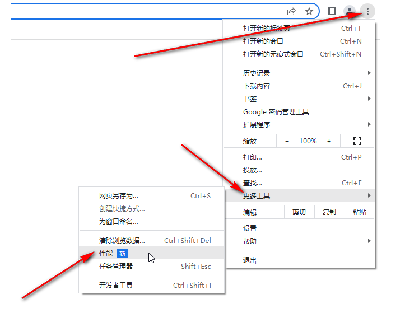Click the 粘贴 paste button
The image size is (405, 313).
[x=359, y=212]
